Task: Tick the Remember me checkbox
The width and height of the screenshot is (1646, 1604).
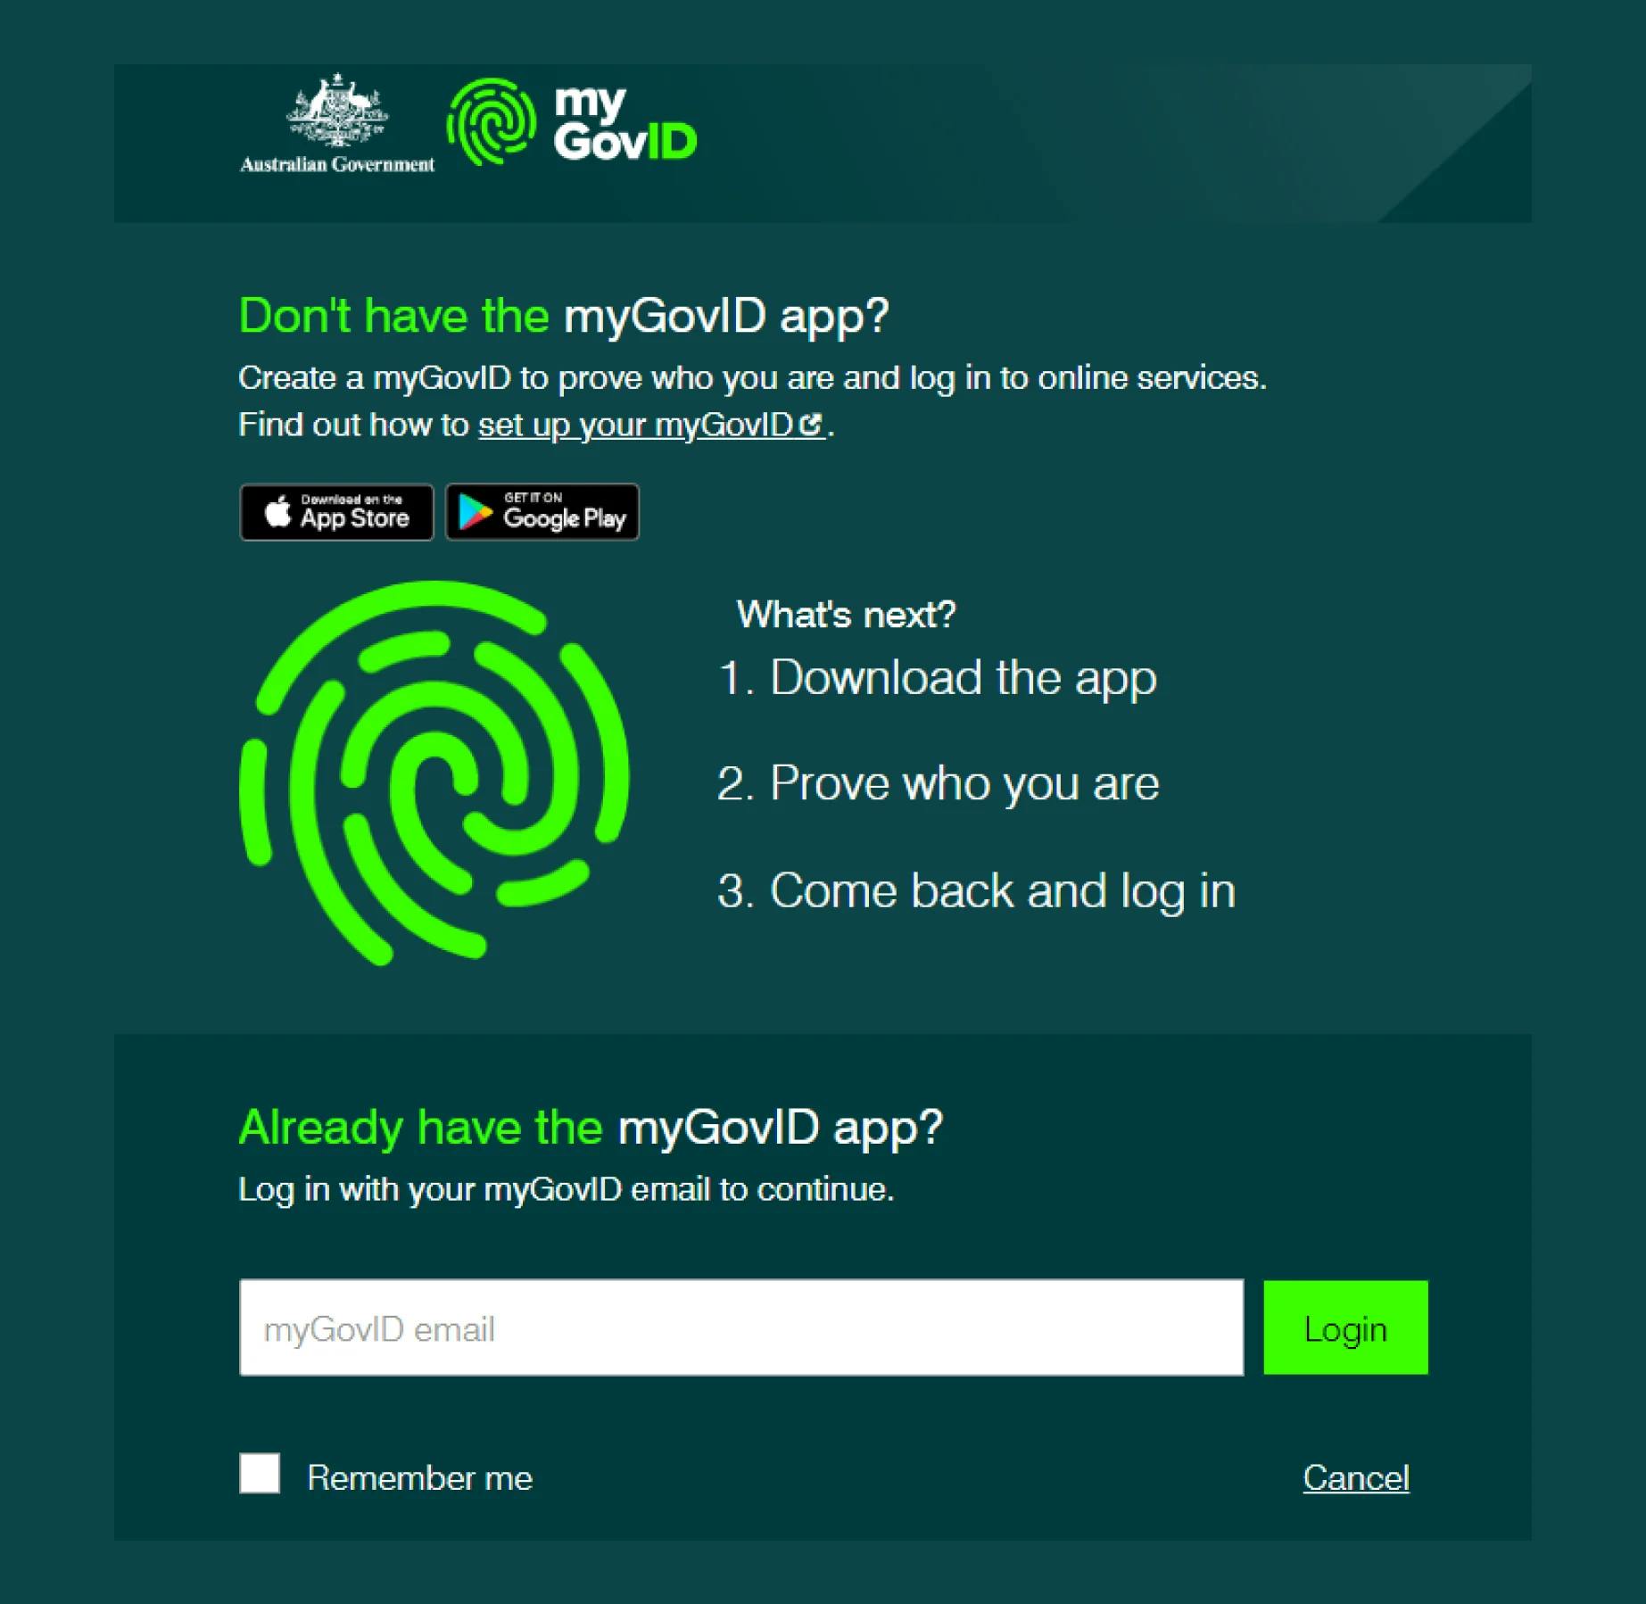Action: (x=260, y=1473)
